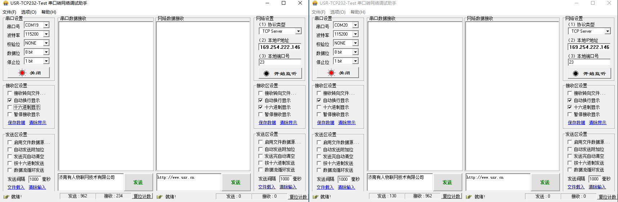Click 文件载入 link in right window serial send settings
618x202 pixels.
click(325, 187)
